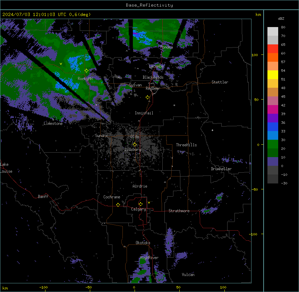299x292 pixels.
Task: Pick the green 20-30 dBZ legend swatch
Action: pos(273,144)
